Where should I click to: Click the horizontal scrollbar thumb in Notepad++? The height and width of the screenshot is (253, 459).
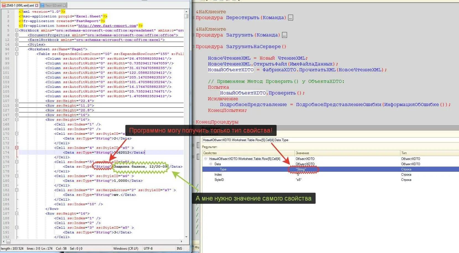coord(8,241)
